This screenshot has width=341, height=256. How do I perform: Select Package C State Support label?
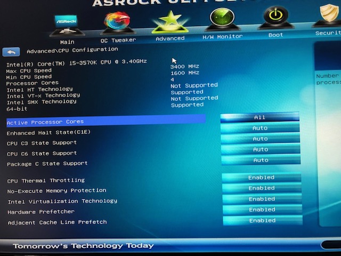click(47, 164)
